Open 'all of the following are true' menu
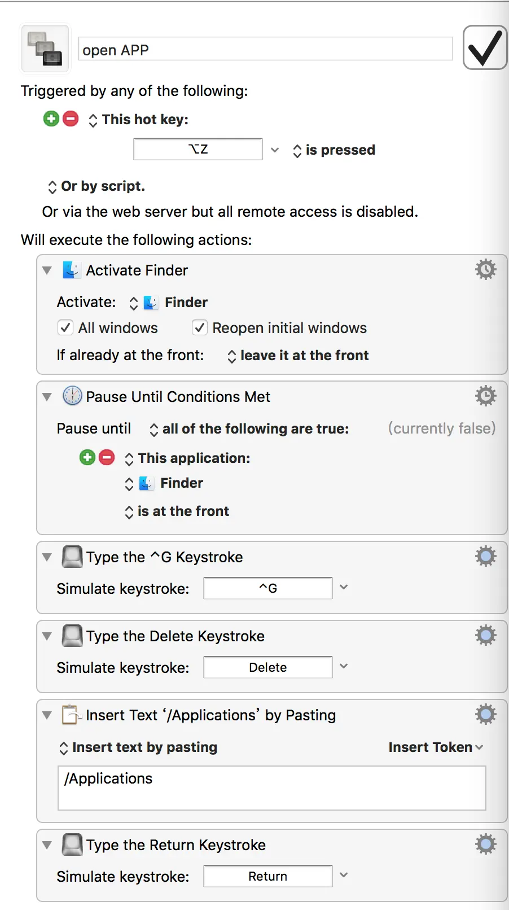The image size is (509, 910). tap(249, 429)
